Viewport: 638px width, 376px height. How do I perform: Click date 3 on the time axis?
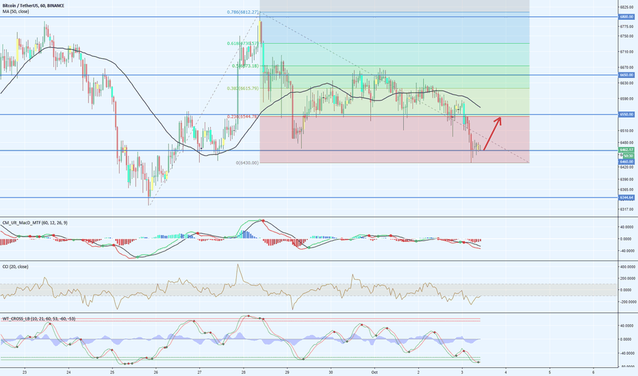click(x=462, y=372)
